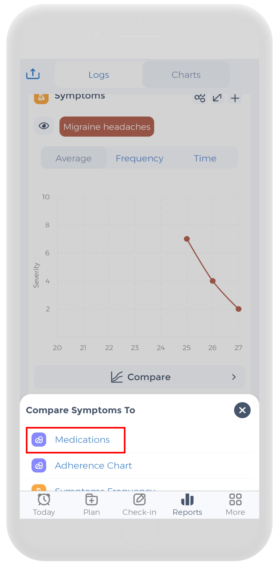This screenshot has width=279, height=565.
Task: Expand the Compare options row
Action: (x=139, y=377)
